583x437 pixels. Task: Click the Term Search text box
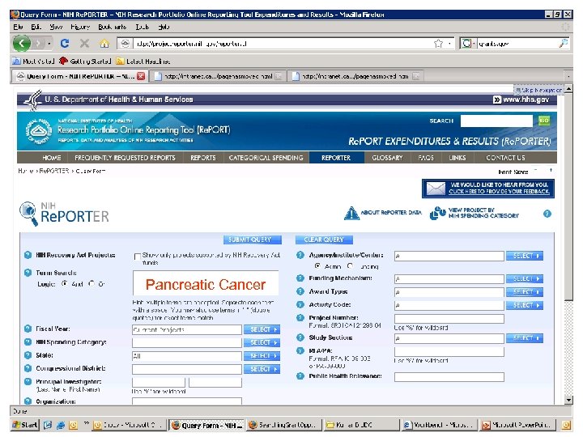tap(206, 283)
